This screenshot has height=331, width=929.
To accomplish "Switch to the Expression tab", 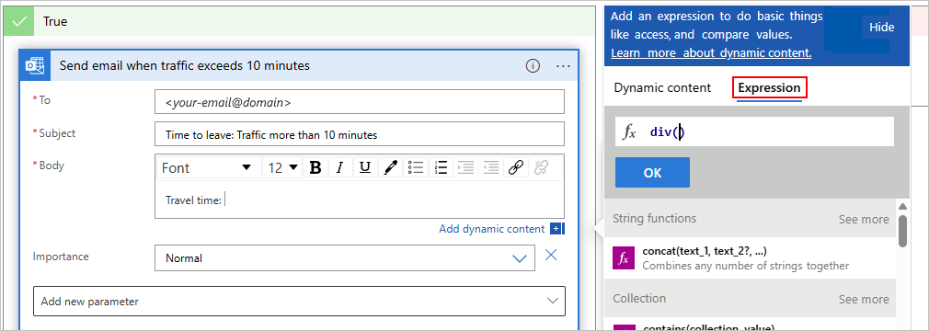I will tap(769, 88).
